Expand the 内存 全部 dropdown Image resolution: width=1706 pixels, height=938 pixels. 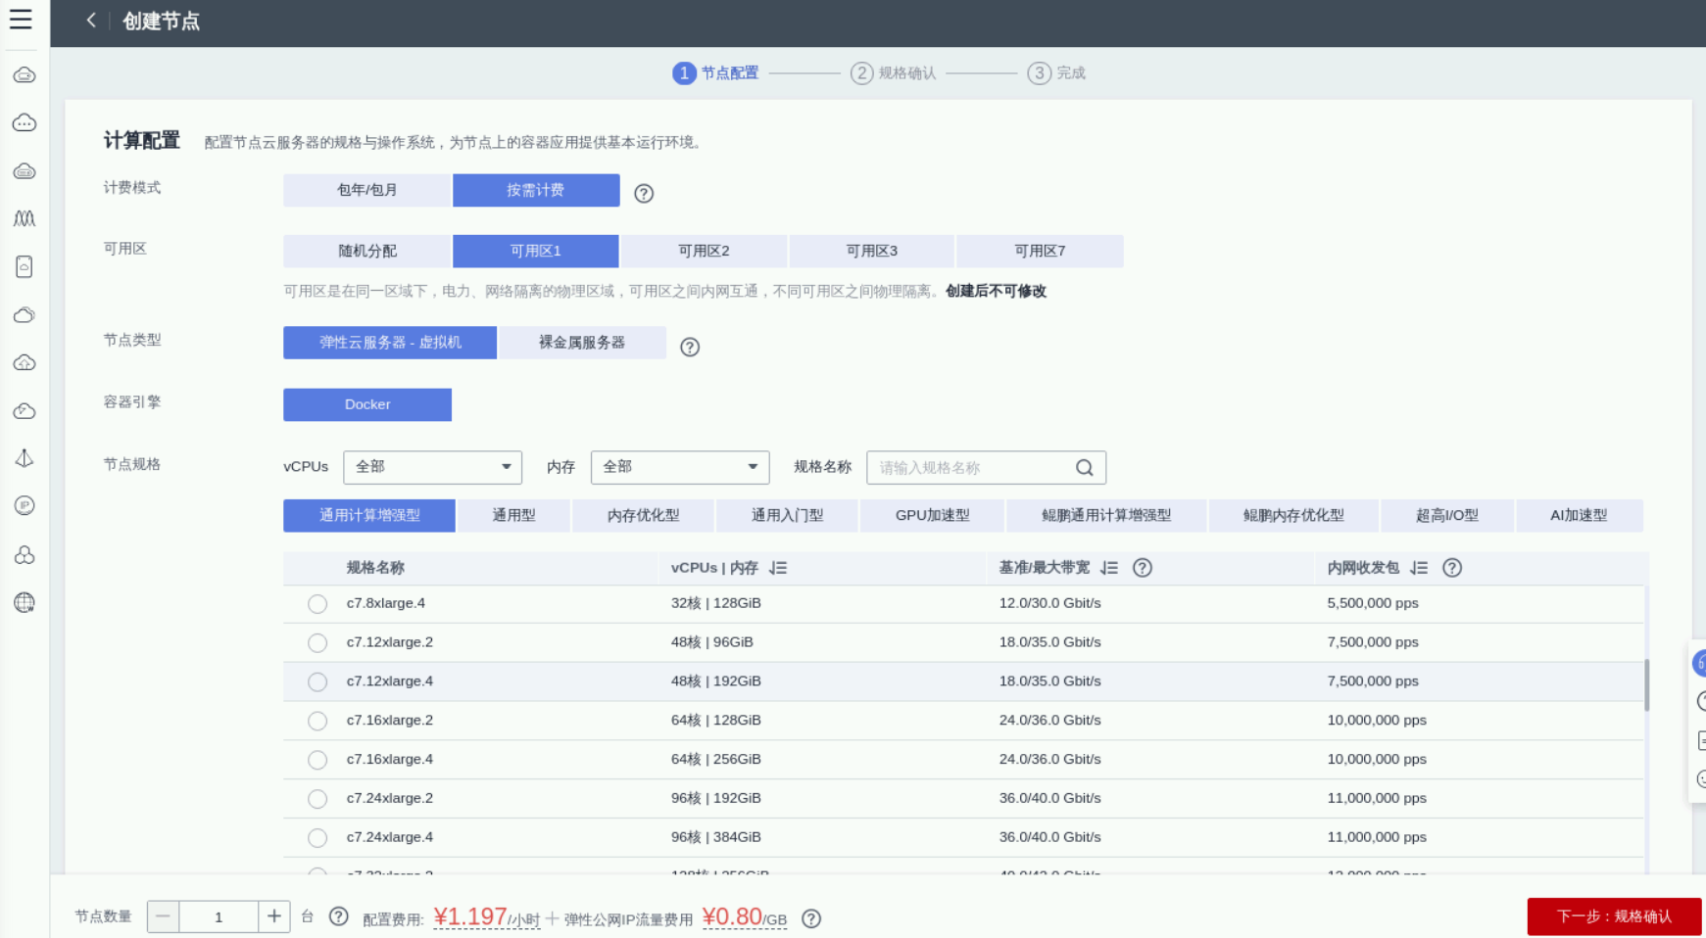(680, 467)
